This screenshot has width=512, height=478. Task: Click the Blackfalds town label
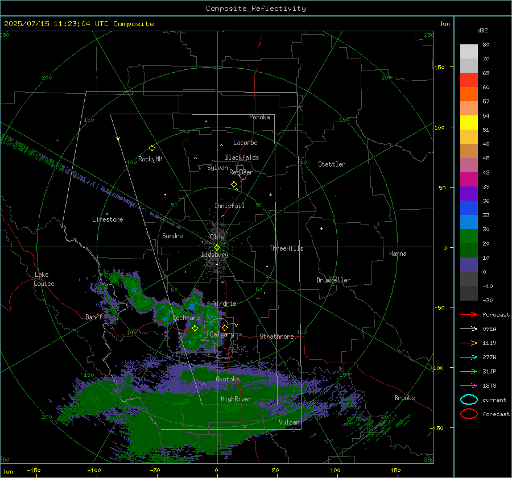242,157
